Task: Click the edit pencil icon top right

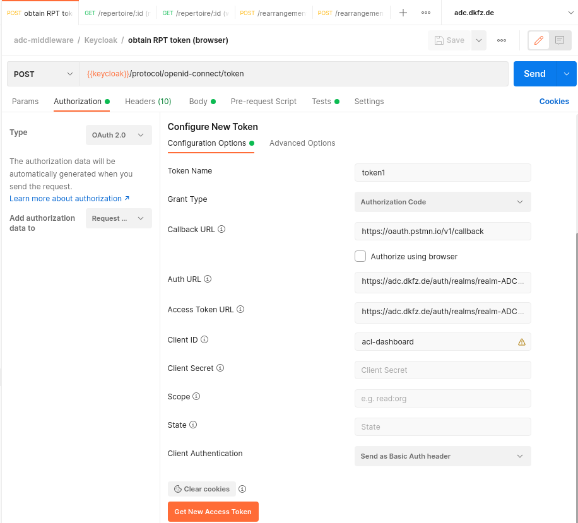Action: (540, 40)
